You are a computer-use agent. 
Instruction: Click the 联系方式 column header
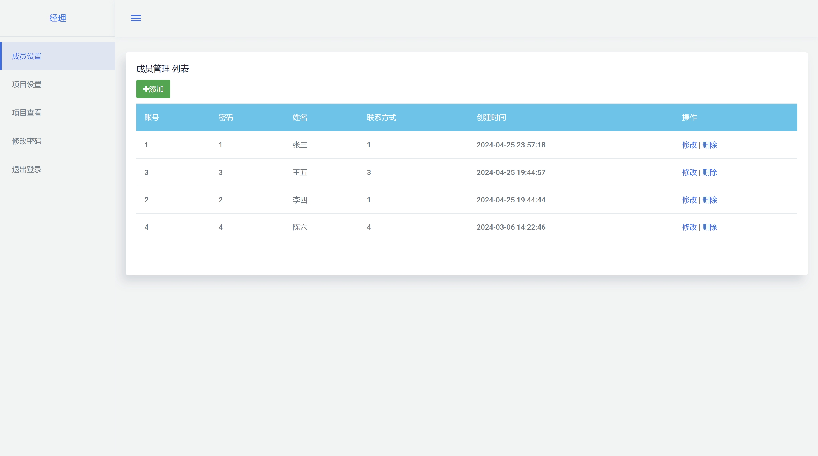tap(381, 117)
